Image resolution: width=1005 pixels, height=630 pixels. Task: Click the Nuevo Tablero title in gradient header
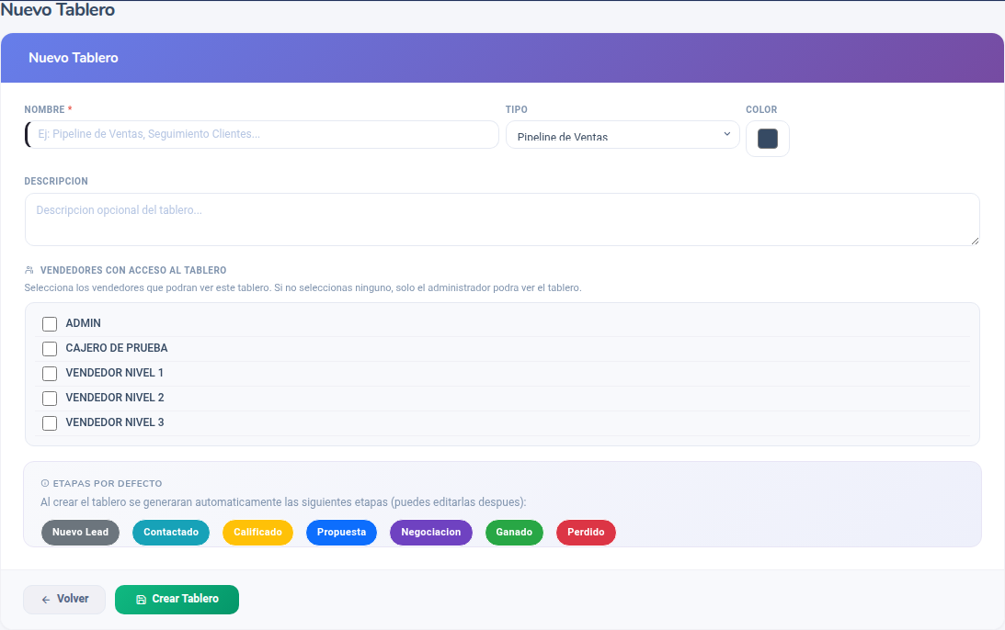(x=74, y=58)
